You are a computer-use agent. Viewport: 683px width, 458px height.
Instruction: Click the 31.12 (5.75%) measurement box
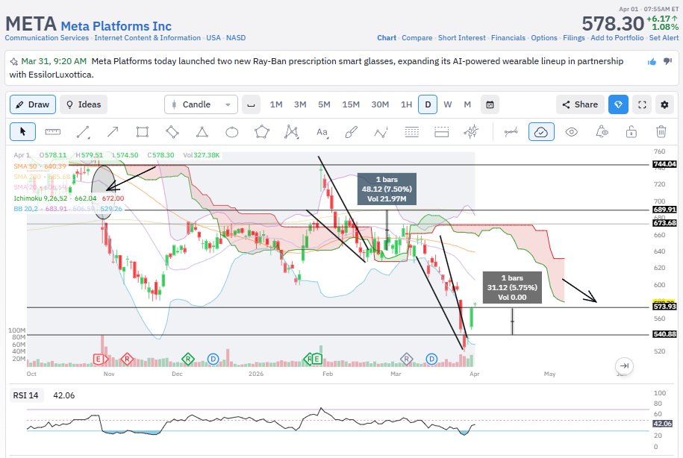click(512, 287)
